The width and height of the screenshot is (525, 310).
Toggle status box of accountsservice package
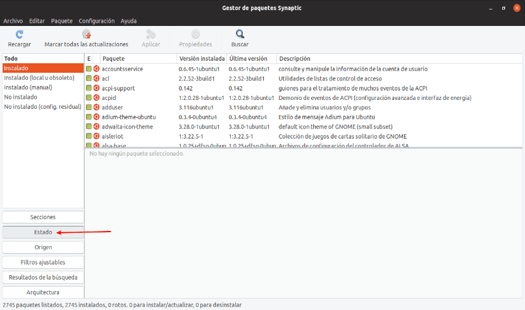pos(89,68)
